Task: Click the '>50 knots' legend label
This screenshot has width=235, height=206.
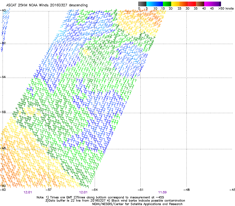Action: pos(226,9)
